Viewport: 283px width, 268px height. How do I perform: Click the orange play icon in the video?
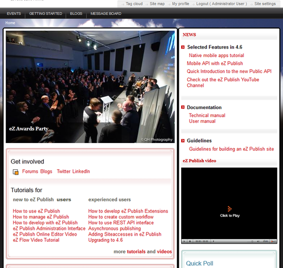point(229,209)
